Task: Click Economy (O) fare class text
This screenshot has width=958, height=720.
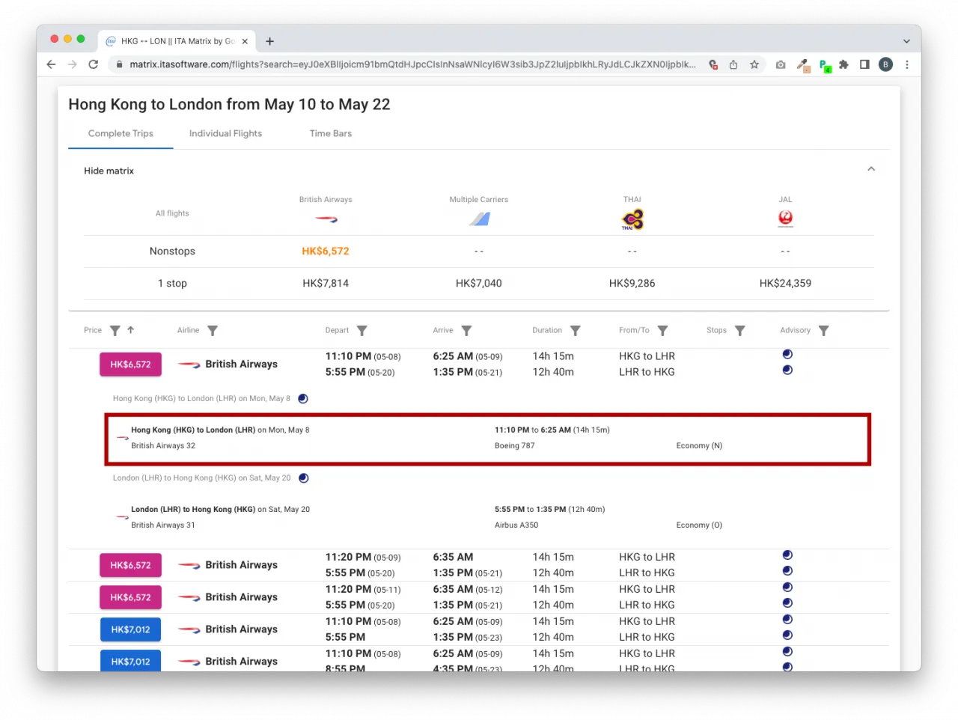Action: [x=699, y=525]
